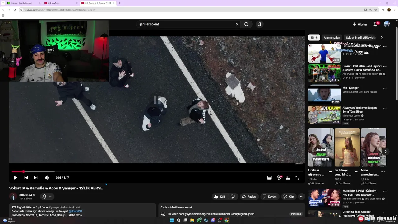Screen dimensions: 398x224
Task: Expand description with ...daha fazla
Action: 75,215
